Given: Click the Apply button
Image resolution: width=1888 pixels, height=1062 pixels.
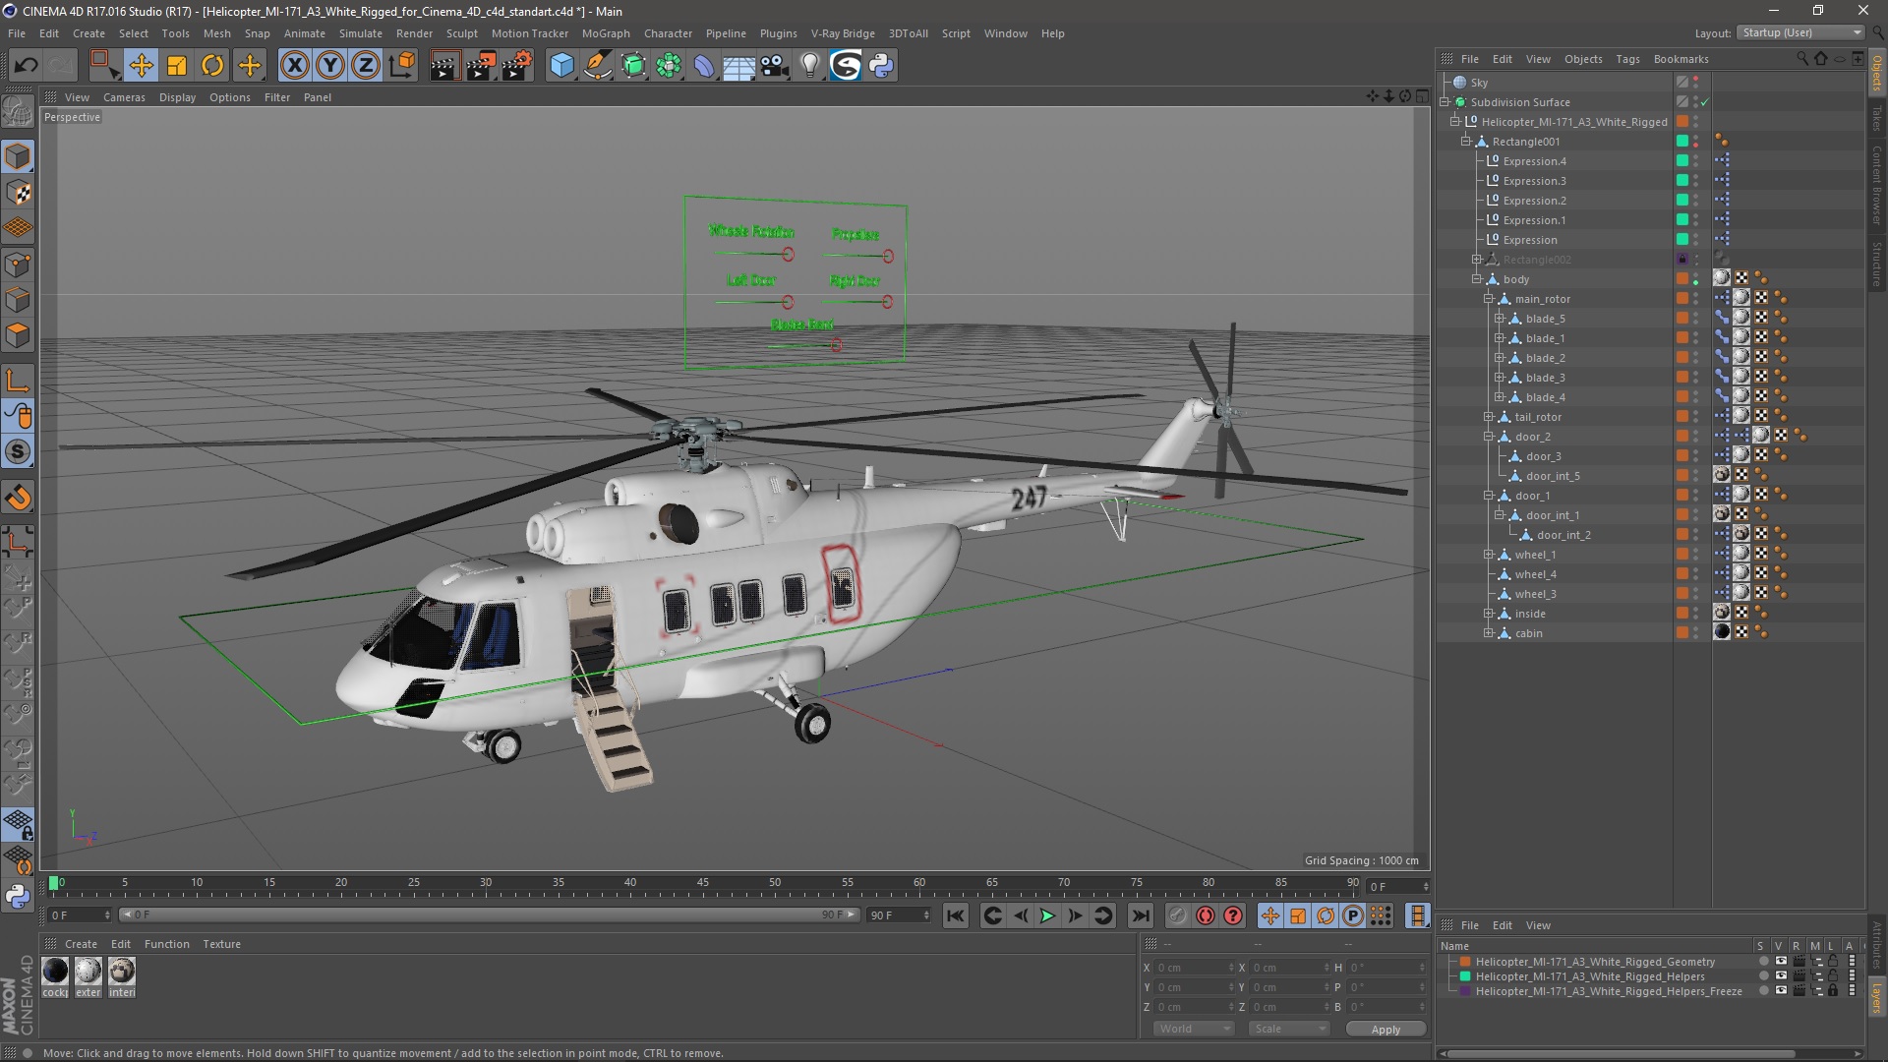Looking at the screenshot, I should tap(1385, 1030).
